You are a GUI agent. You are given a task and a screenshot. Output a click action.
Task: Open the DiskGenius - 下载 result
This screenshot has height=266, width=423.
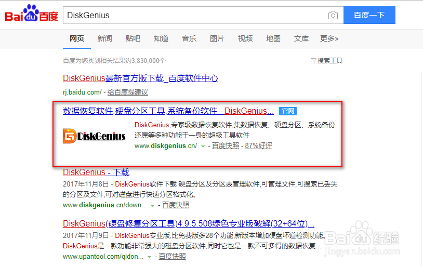coord(96,172)
